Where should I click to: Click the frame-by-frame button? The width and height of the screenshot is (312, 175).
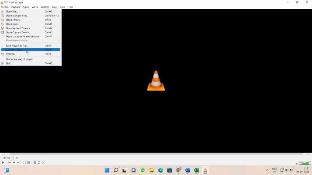pyautogui.click(x=17, y=158)
